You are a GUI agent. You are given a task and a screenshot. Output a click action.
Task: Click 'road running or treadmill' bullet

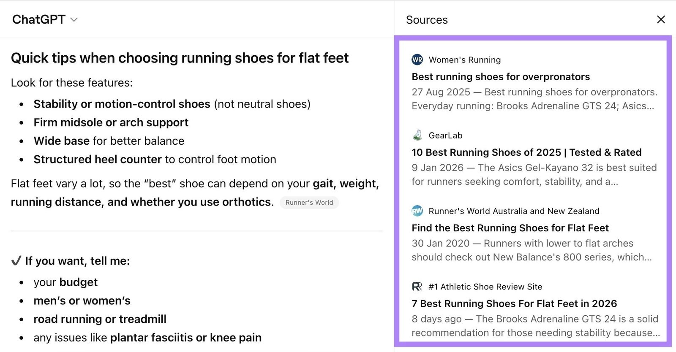tap(100, 319)
